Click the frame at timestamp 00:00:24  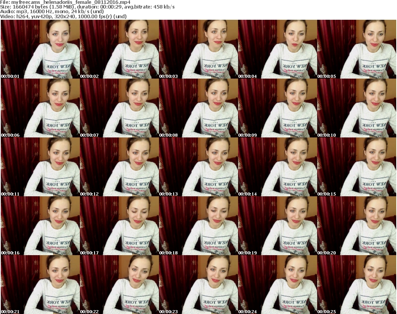click(277, 285)
